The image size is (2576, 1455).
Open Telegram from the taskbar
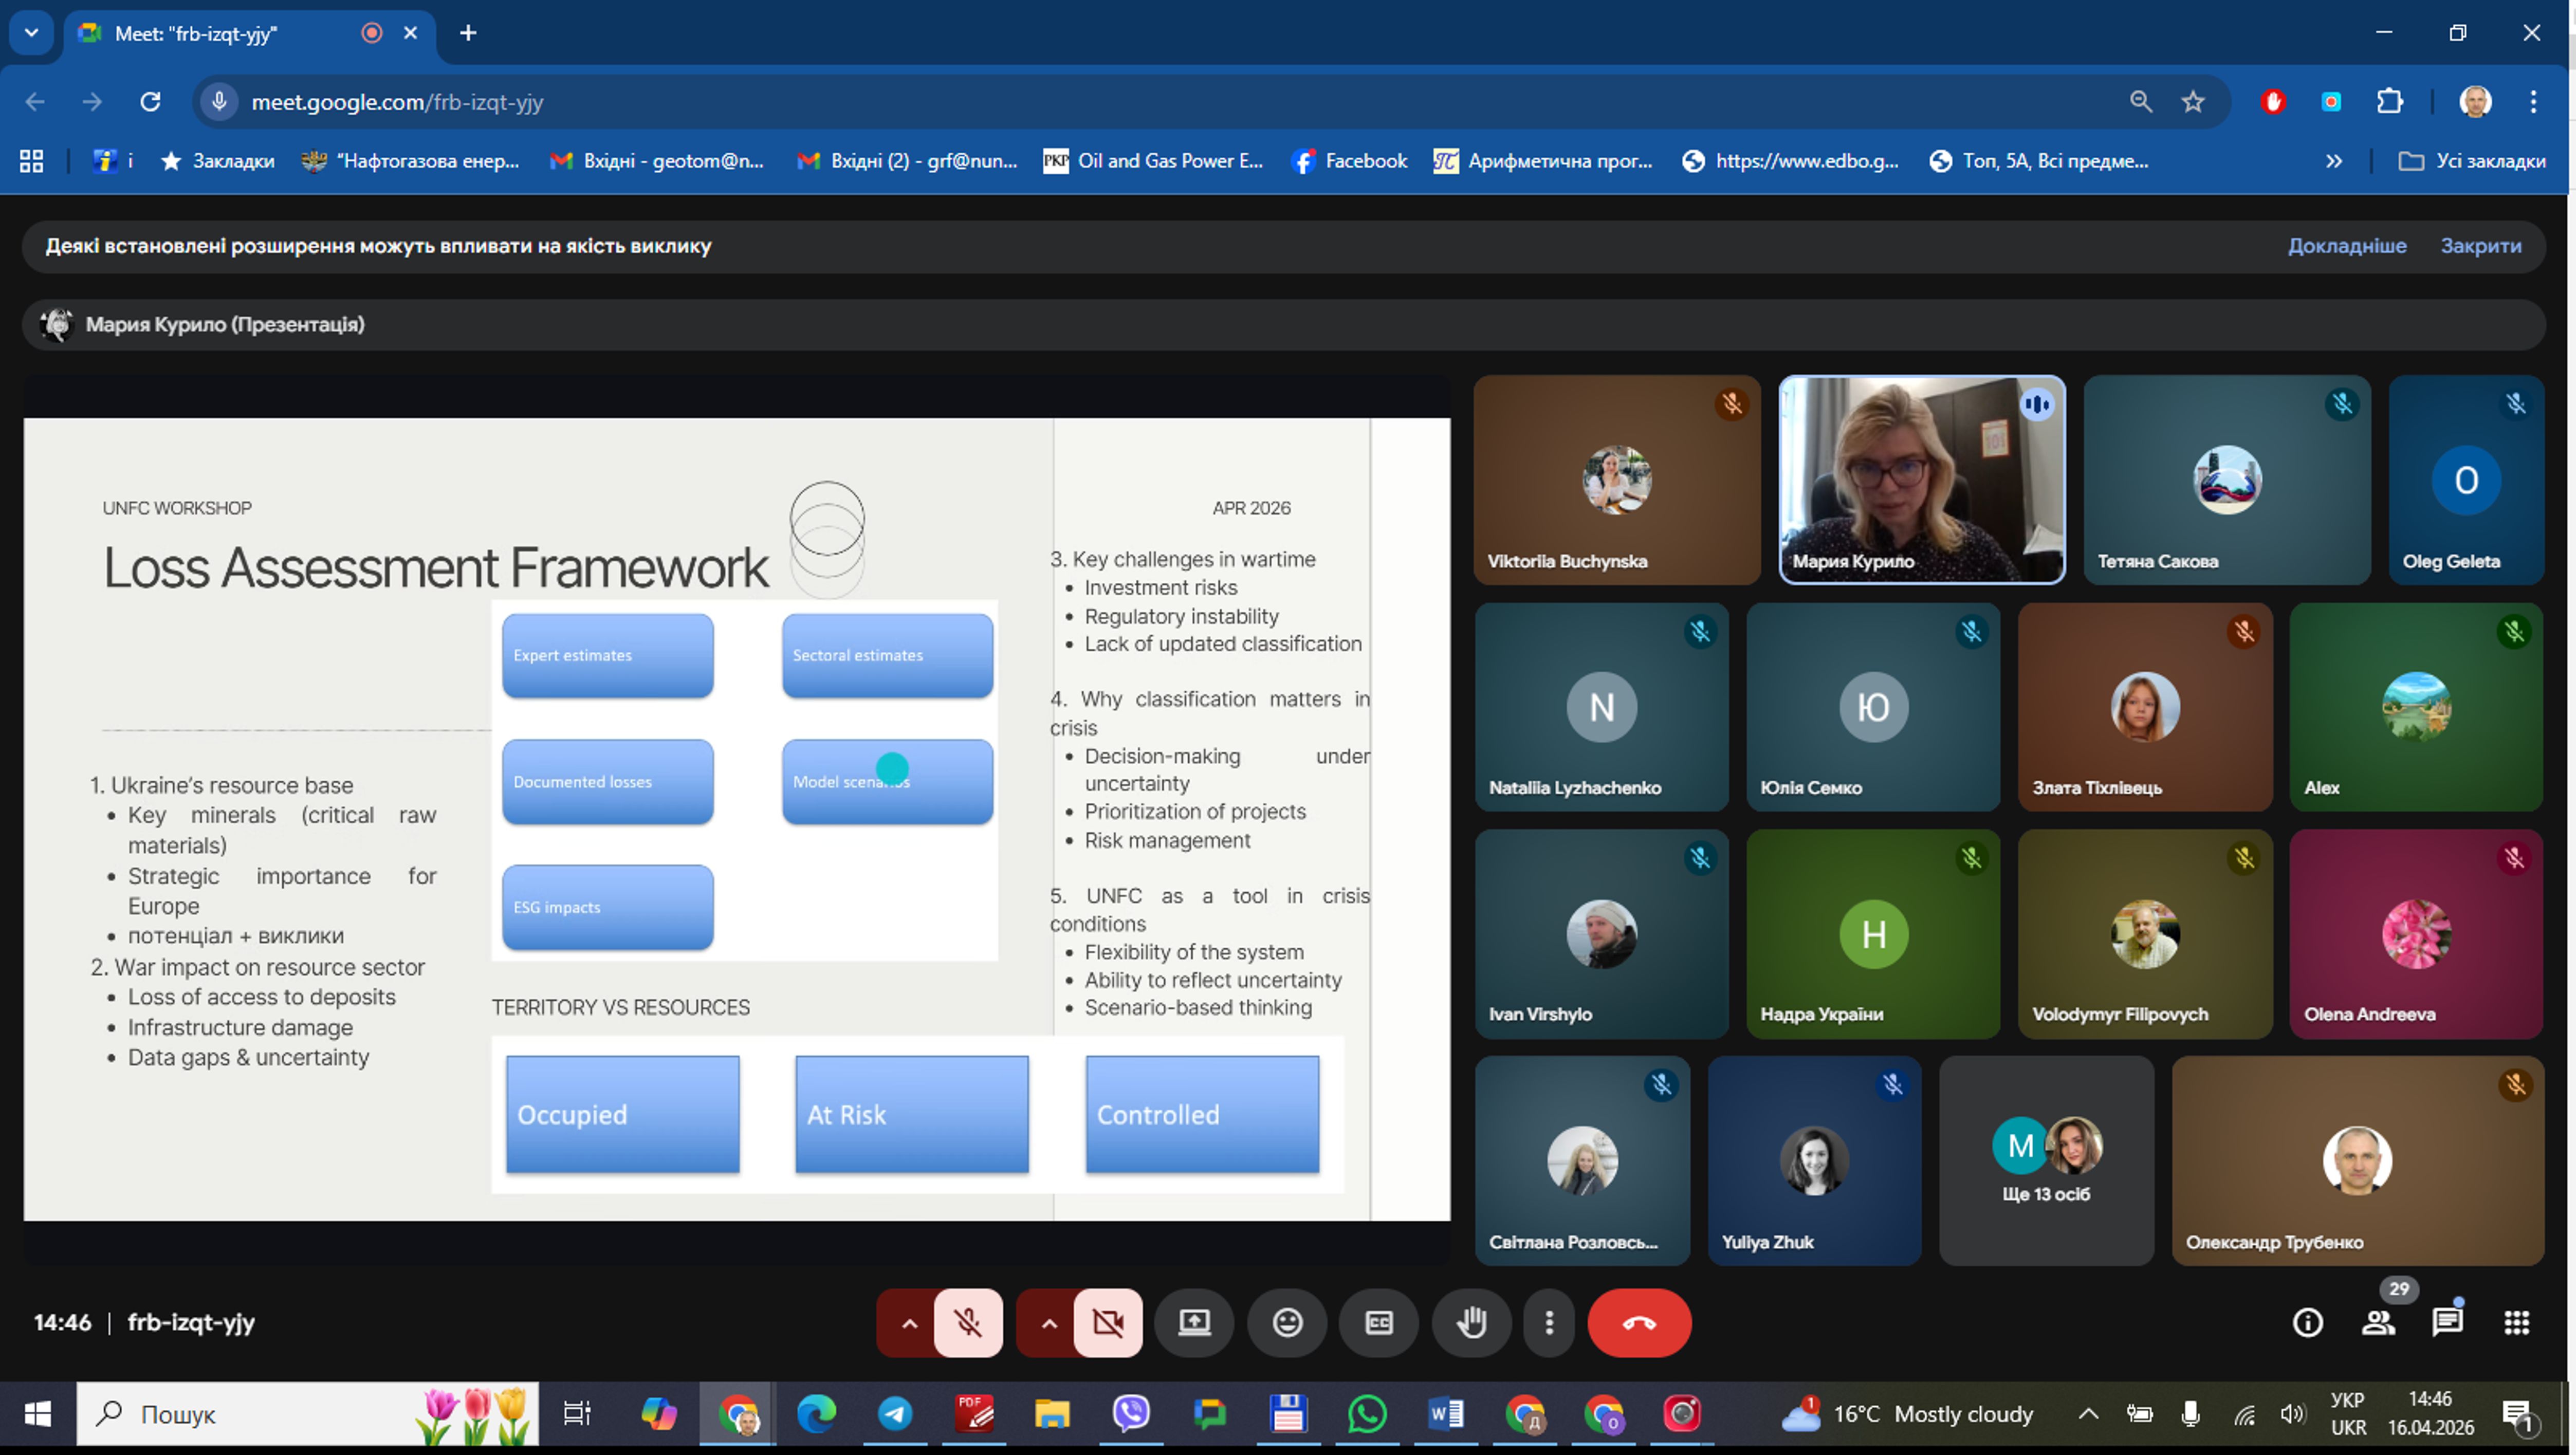[x=894, y=1413]
